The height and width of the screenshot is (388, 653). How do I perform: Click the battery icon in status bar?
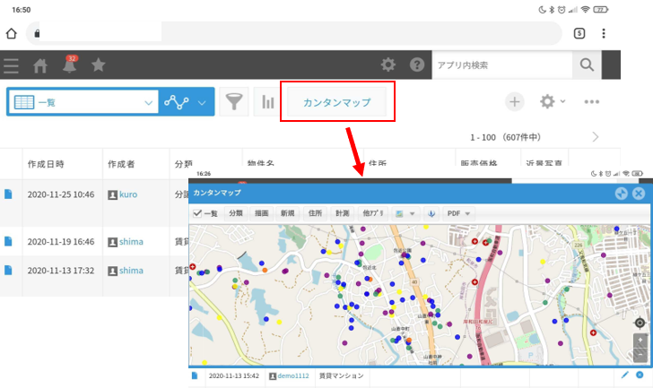pyautogui.click(x=601, y=10)
